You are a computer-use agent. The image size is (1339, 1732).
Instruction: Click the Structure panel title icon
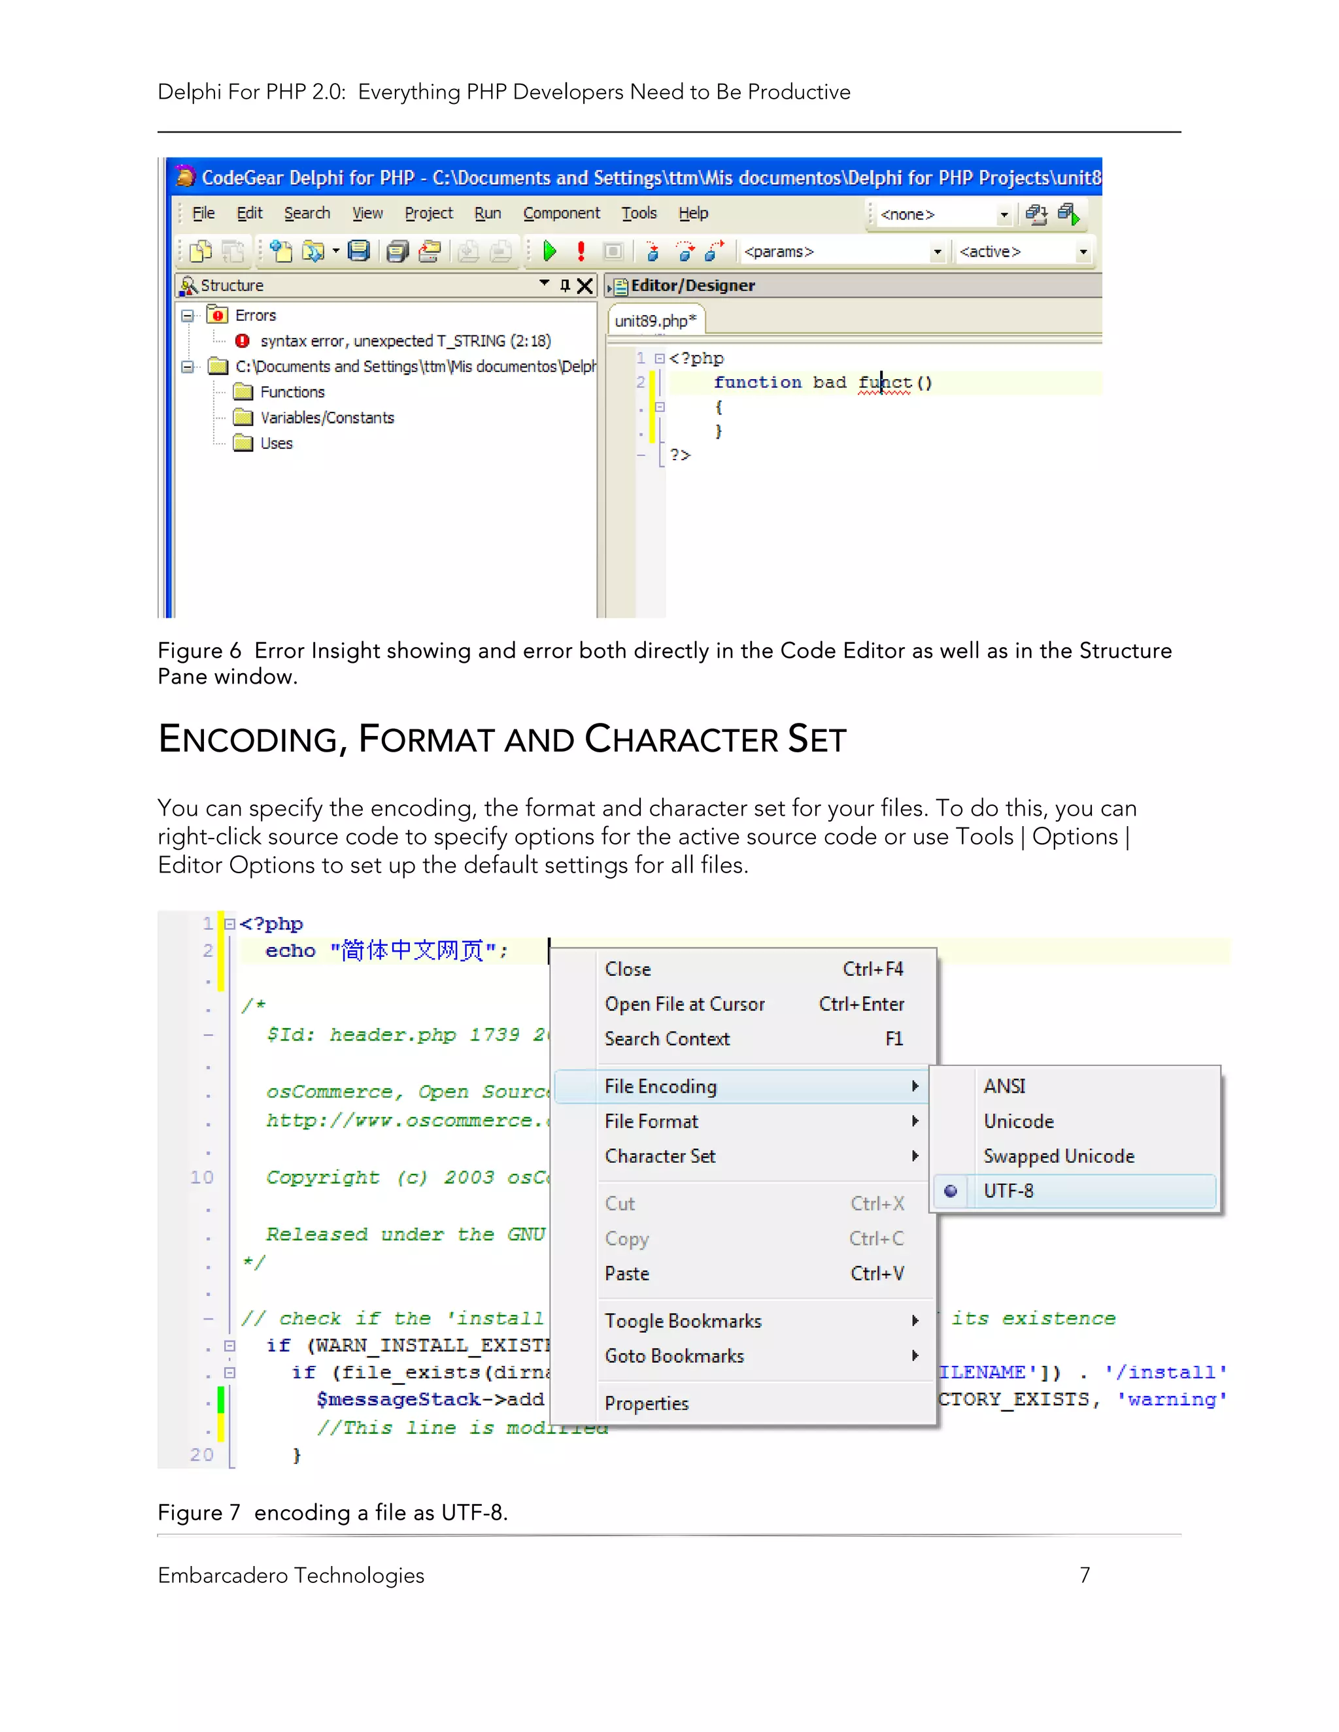coord(189,286)
